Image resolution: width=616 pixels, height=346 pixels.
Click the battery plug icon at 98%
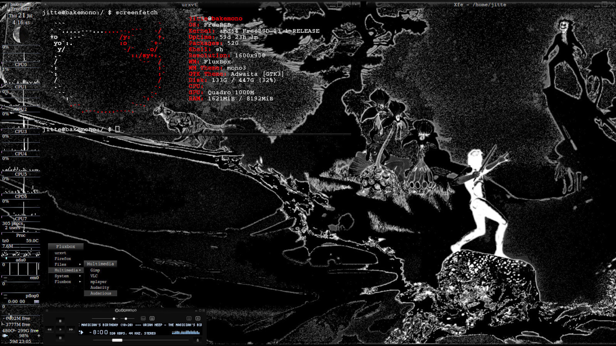pos(5,335)
